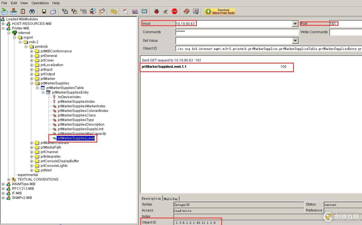Click the red ladybug debug icon
Screen dimensions: 362x225
(156, 11)
